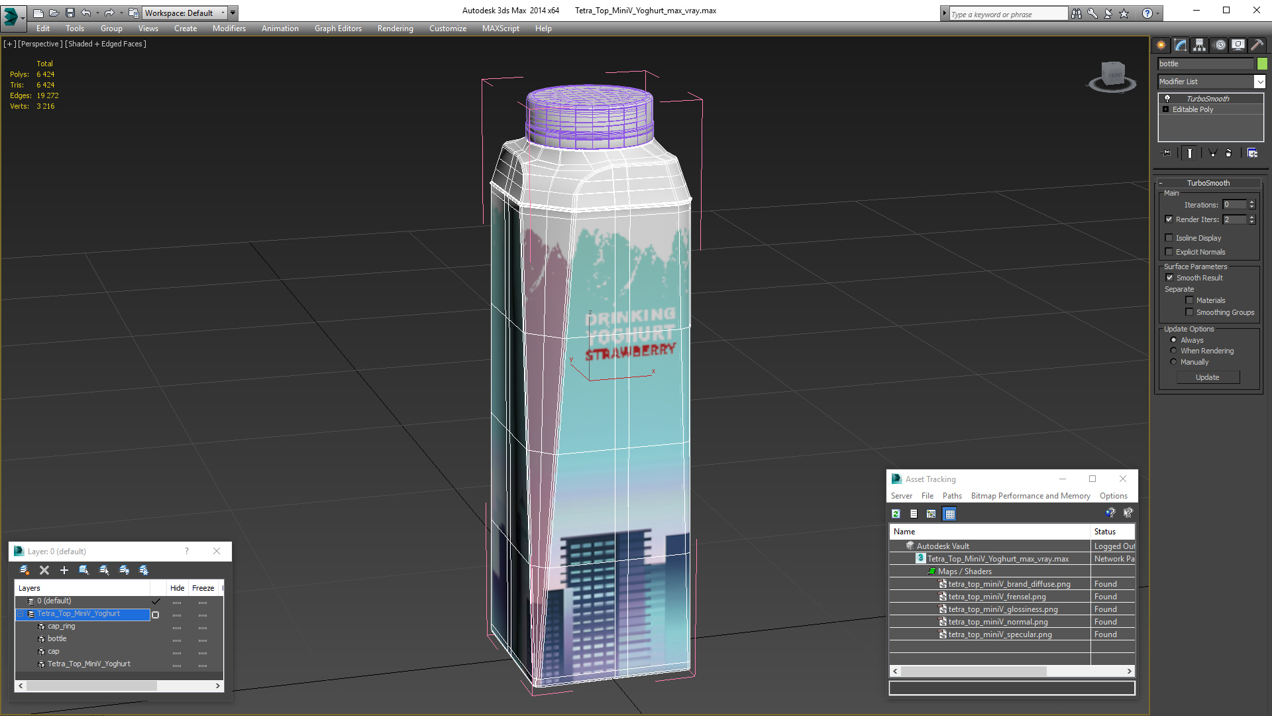Collapse the TurboSmooth rollout header
Screen dimensions: 1272x716
click(1208, 183)
